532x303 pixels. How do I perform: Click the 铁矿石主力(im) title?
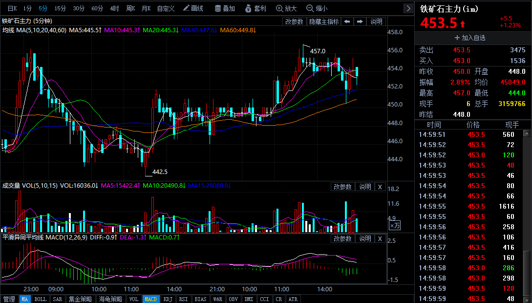(x=449, y=9)
